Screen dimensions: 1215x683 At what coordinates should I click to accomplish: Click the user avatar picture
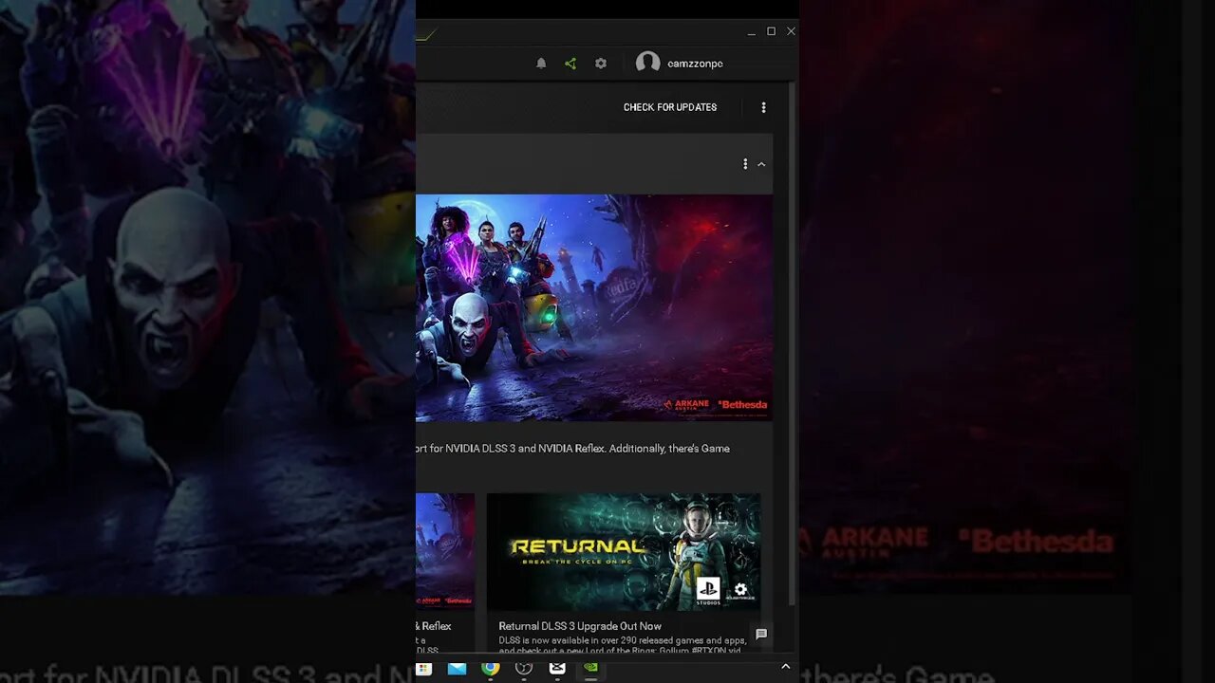click(647, 63)
